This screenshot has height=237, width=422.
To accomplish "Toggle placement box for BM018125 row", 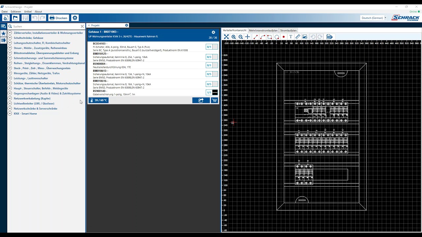I will pos(215,57).
